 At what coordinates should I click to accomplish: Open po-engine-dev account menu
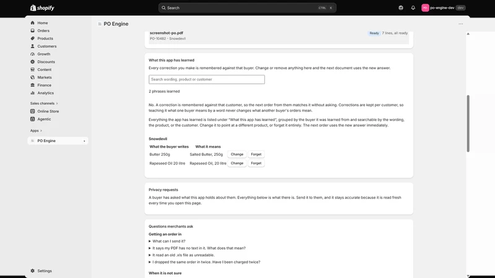coord(443,8)
